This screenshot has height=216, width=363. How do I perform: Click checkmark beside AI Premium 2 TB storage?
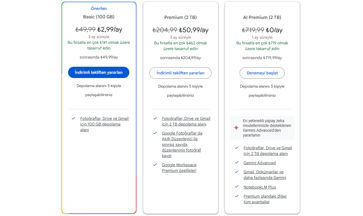point(237,148)
